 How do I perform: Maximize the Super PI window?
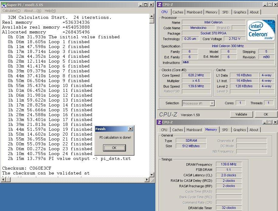[145, 5]
